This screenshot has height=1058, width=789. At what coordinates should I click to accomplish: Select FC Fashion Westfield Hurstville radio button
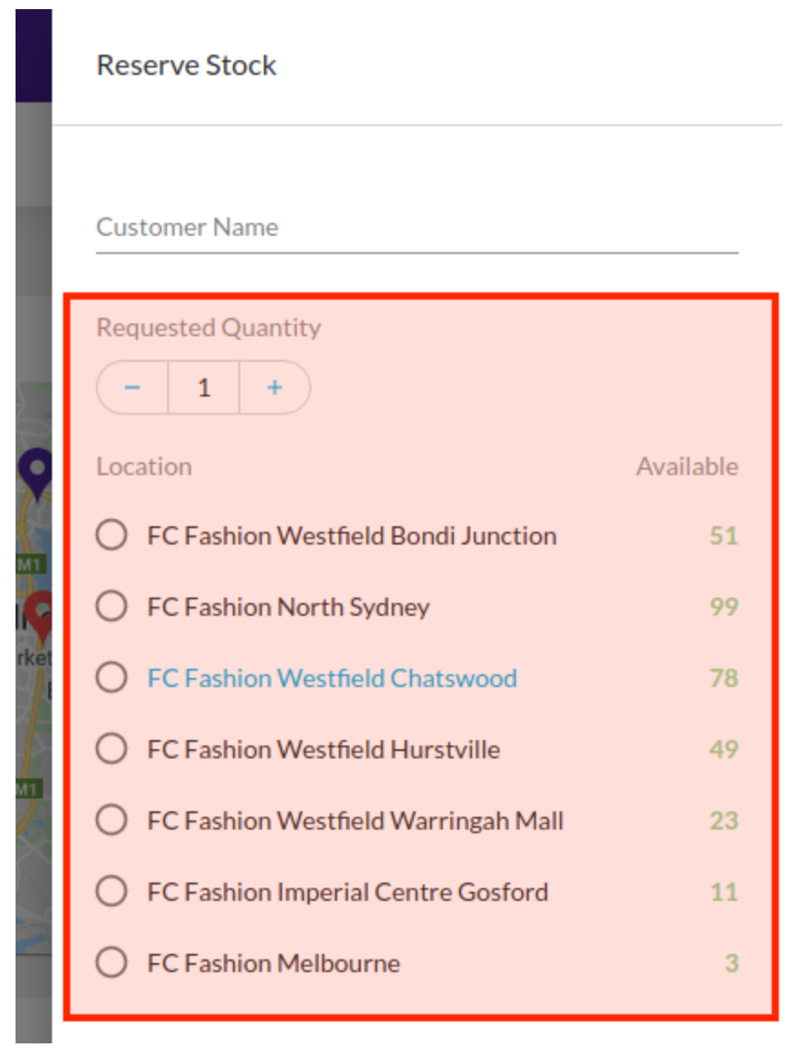(111, 749)
